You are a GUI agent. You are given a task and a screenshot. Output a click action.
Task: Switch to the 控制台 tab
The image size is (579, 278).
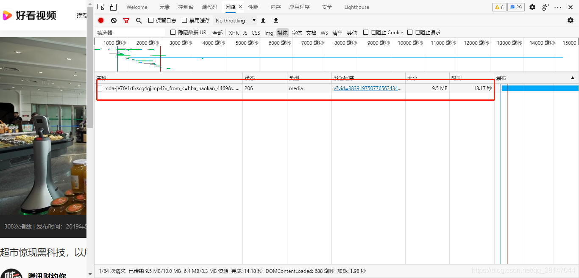[x=186, y=7]
